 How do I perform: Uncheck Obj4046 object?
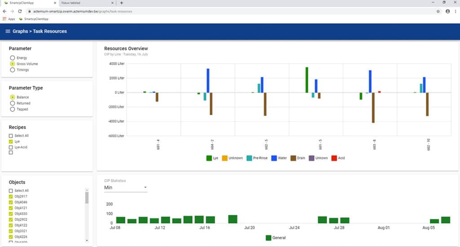[x=11, y=202]
